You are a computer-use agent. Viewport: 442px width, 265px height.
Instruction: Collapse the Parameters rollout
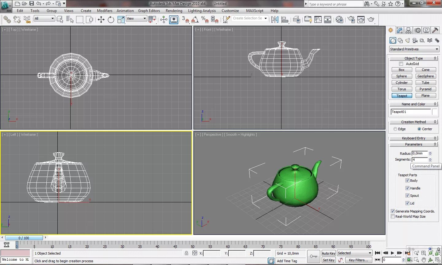pos(413,144)
